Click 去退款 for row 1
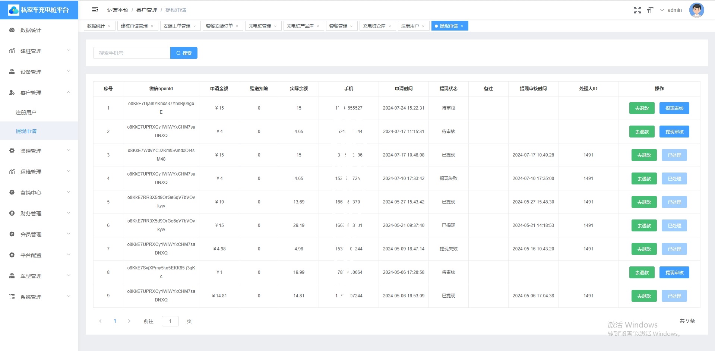715x351 pixels. tap(642, 108)
